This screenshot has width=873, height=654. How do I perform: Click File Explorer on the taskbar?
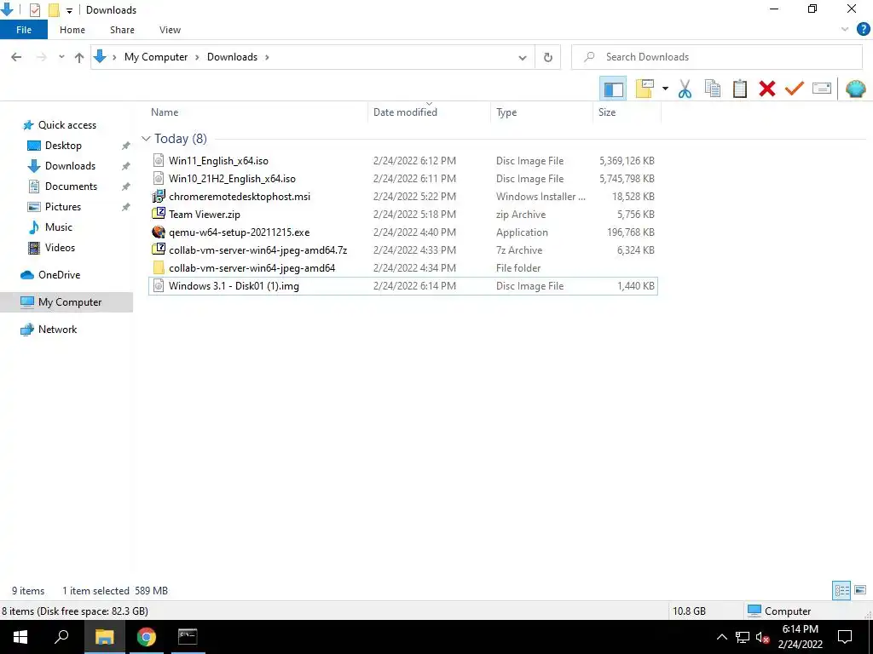(x=104, y=637)
